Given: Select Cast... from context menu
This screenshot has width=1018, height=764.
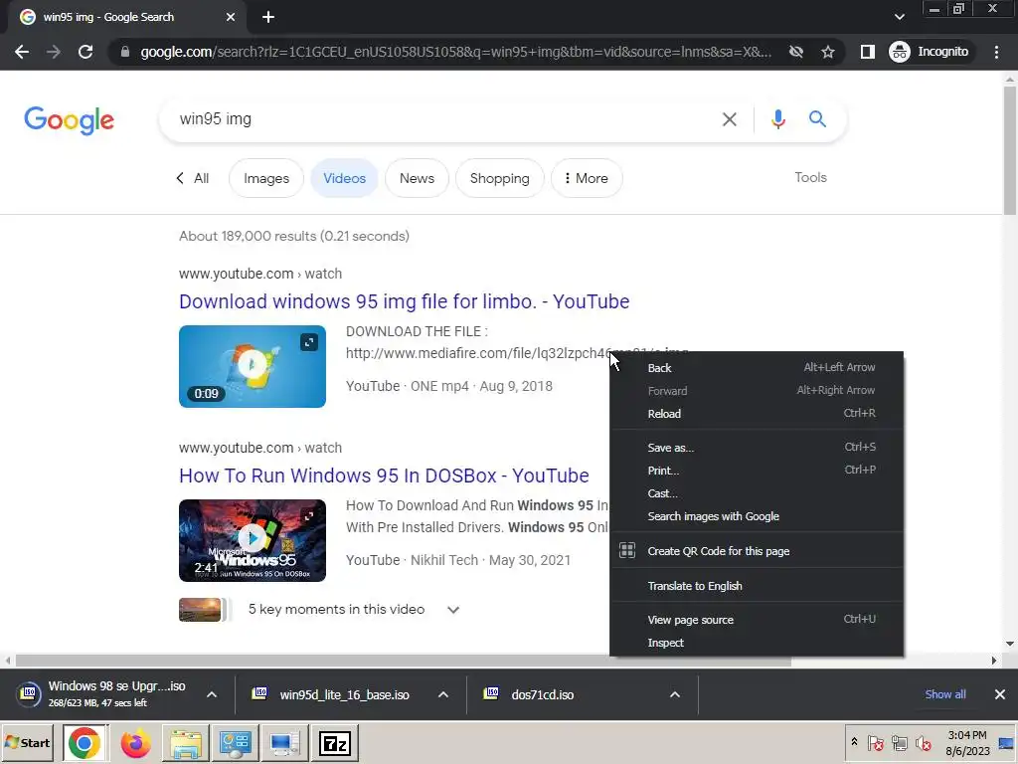Looking at the screenshot, I should pos(757,493).
